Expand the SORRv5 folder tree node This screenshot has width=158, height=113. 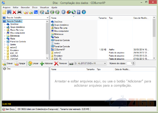[5, 56]
